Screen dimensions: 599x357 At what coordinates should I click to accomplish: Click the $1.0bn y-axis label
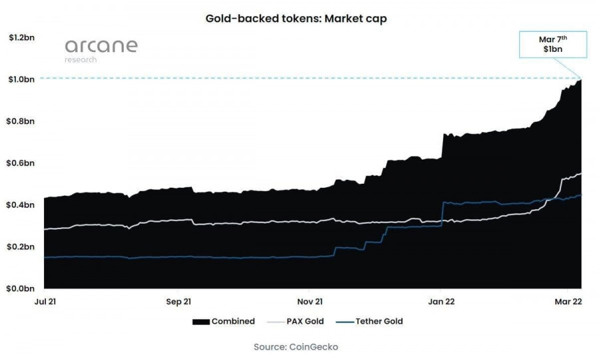point(21,79)
